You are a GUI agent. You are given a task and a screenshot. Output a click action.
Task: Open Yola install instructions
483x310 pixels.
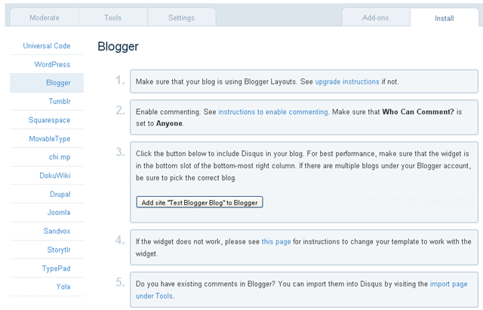[63, 287]
